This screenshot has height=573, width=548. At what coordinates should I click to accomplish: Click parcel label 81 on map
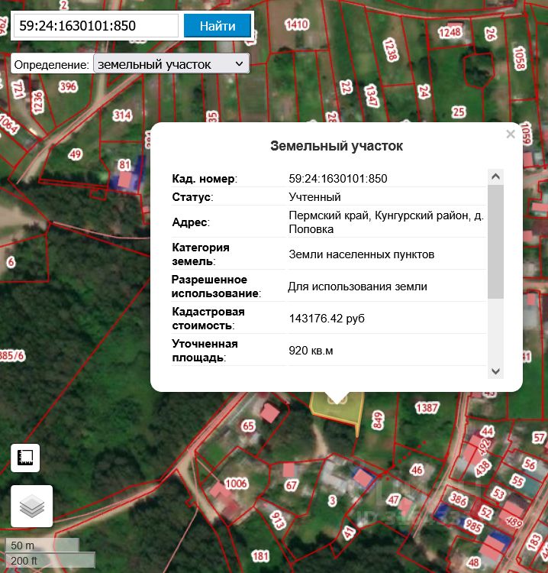point(124,165)
